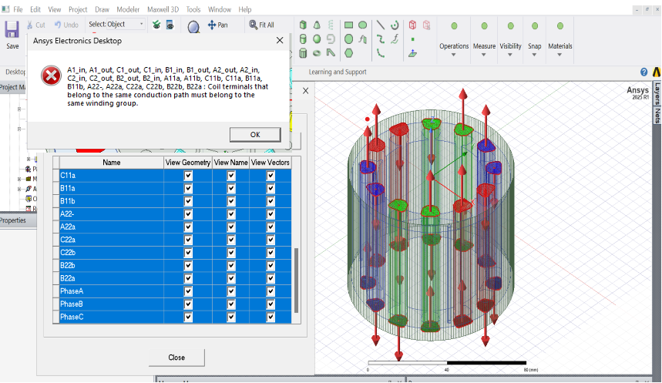Select the Draw 3-Point Arc tool
This screenshot has height=383, width=662.
[x=381, y=53]
